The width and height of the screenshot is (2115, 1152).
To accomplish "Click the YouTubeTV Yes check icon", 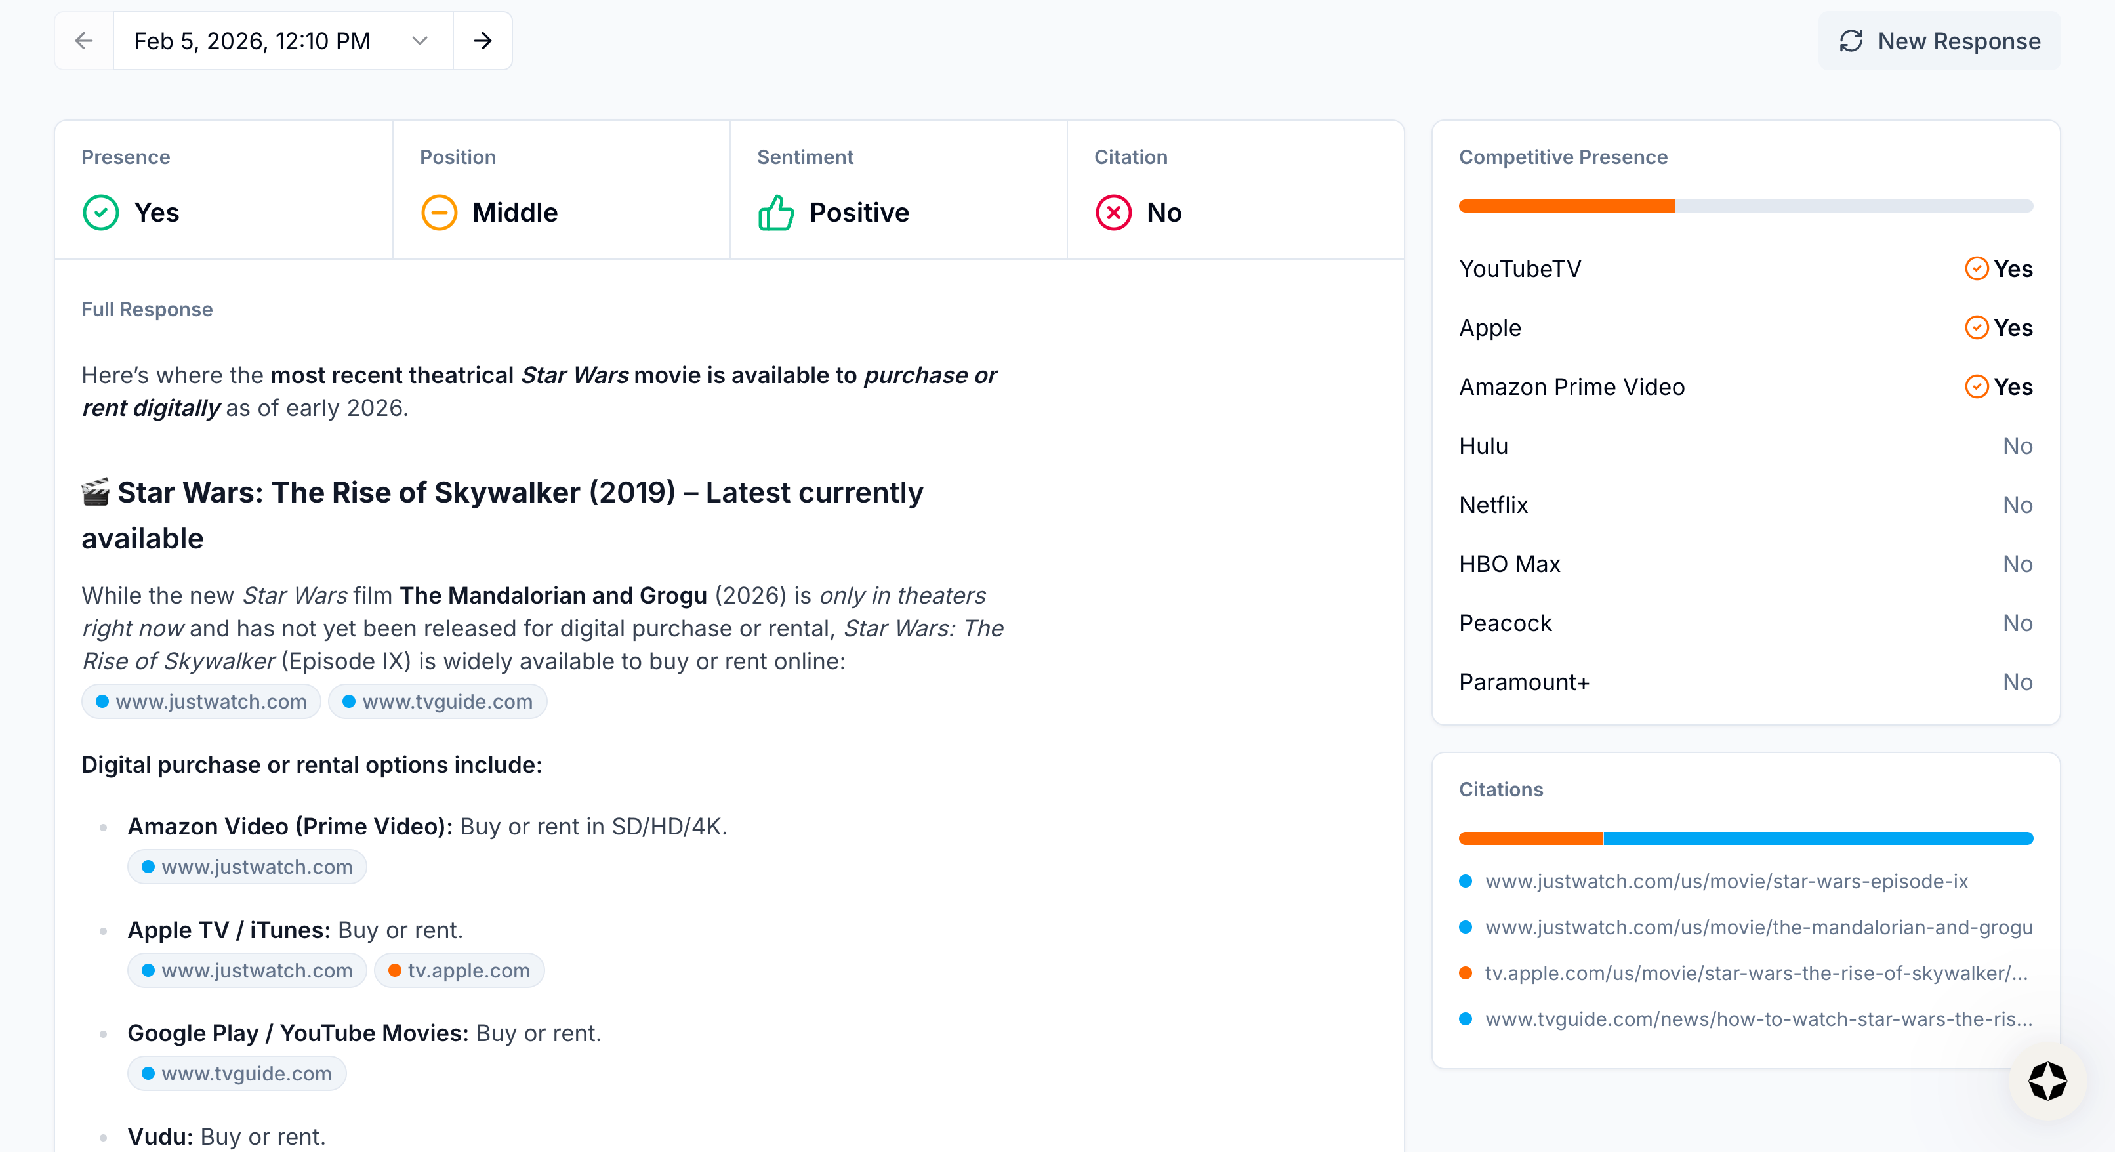I will coord(1976,268).
